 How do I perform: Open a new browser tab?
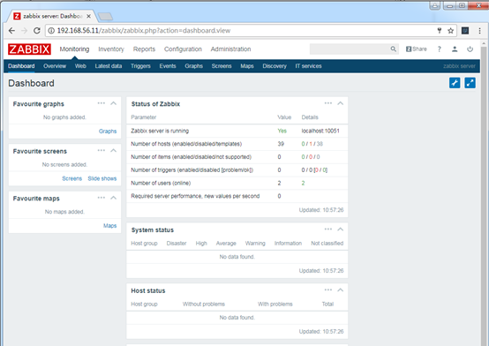pyautogui.click(x=105, y=17)
